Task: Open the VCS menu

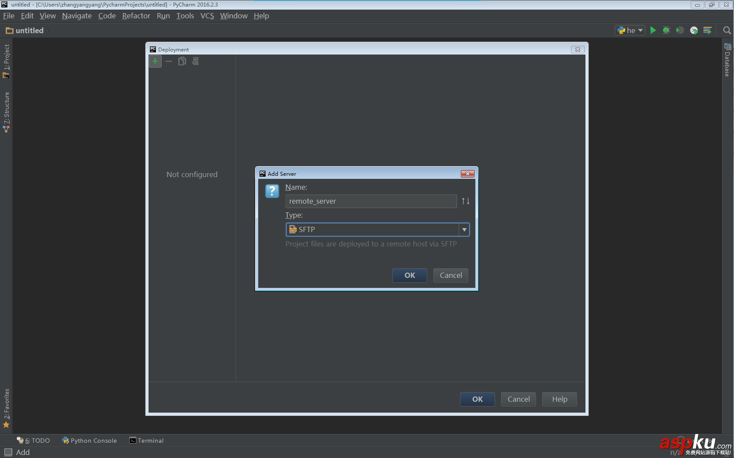Action: click(x=207, y=16)
